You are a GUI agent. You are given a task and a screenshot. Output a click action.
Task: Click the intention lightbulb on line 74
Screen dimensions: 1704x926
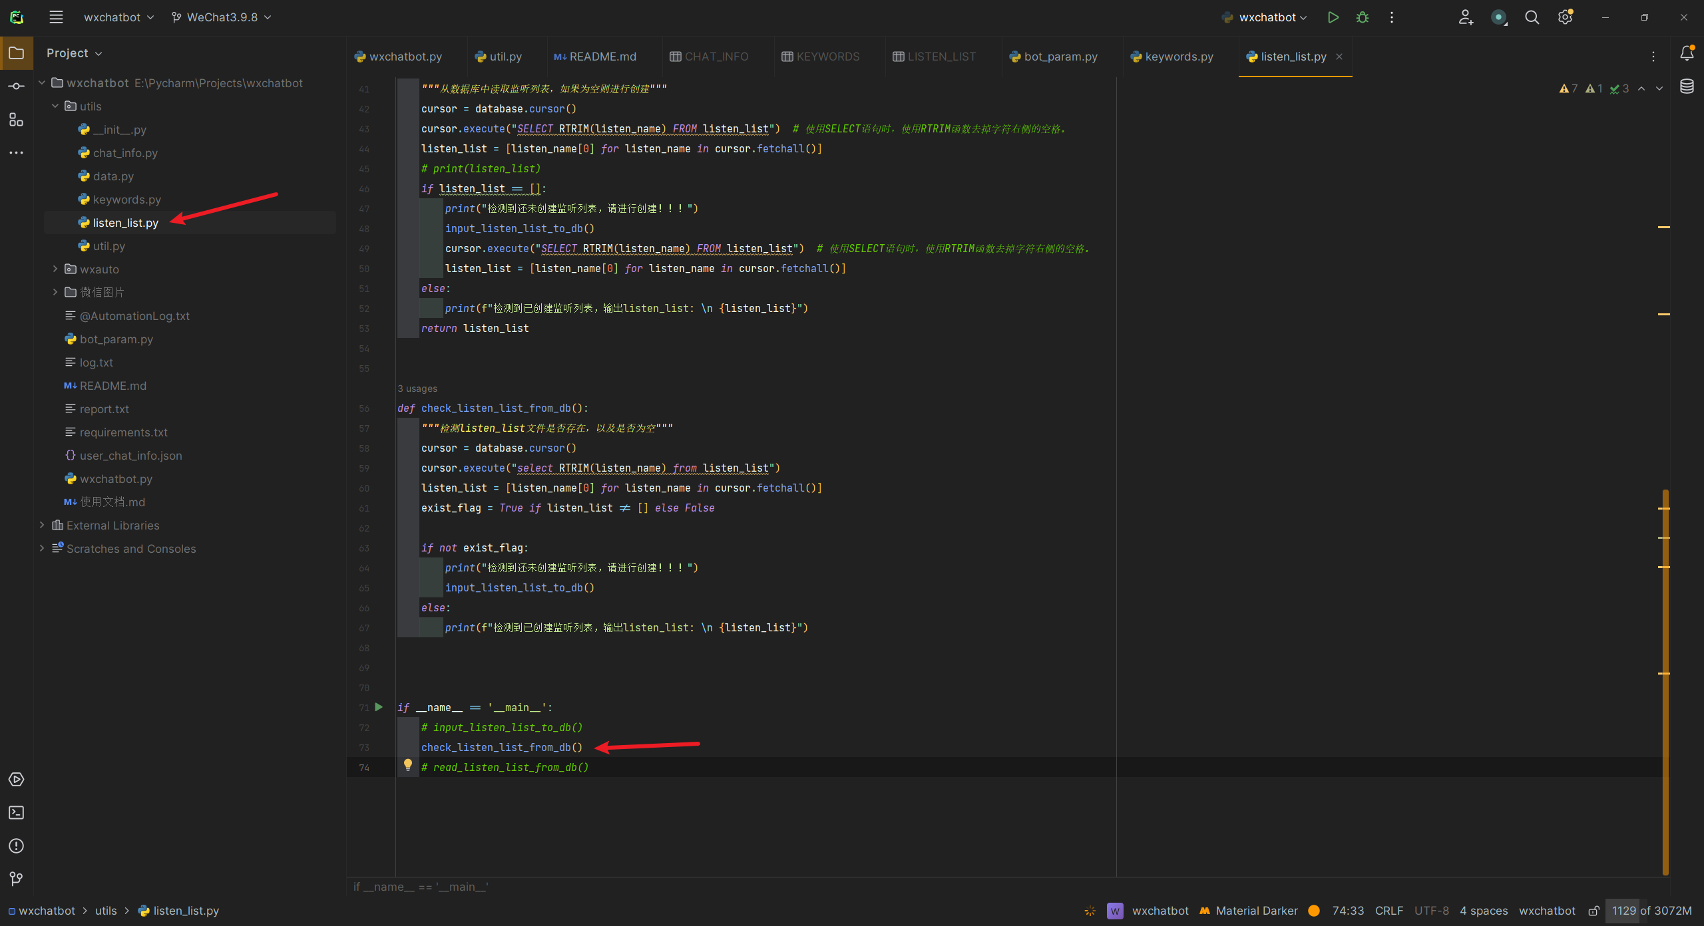pyautogui.click(x=408, y=765)
